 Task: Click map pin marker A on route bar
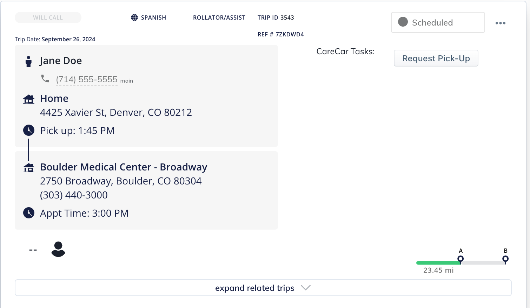point(461,259)
